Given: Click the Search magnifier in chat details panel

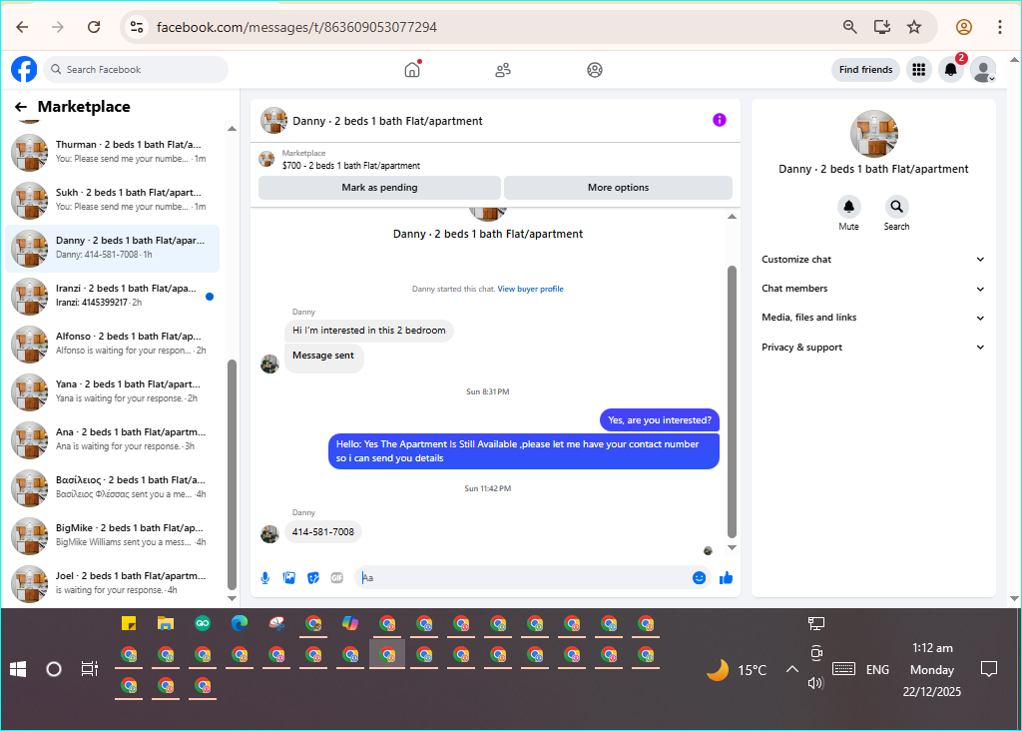Looking at the screenshot, I should point(896,207).
